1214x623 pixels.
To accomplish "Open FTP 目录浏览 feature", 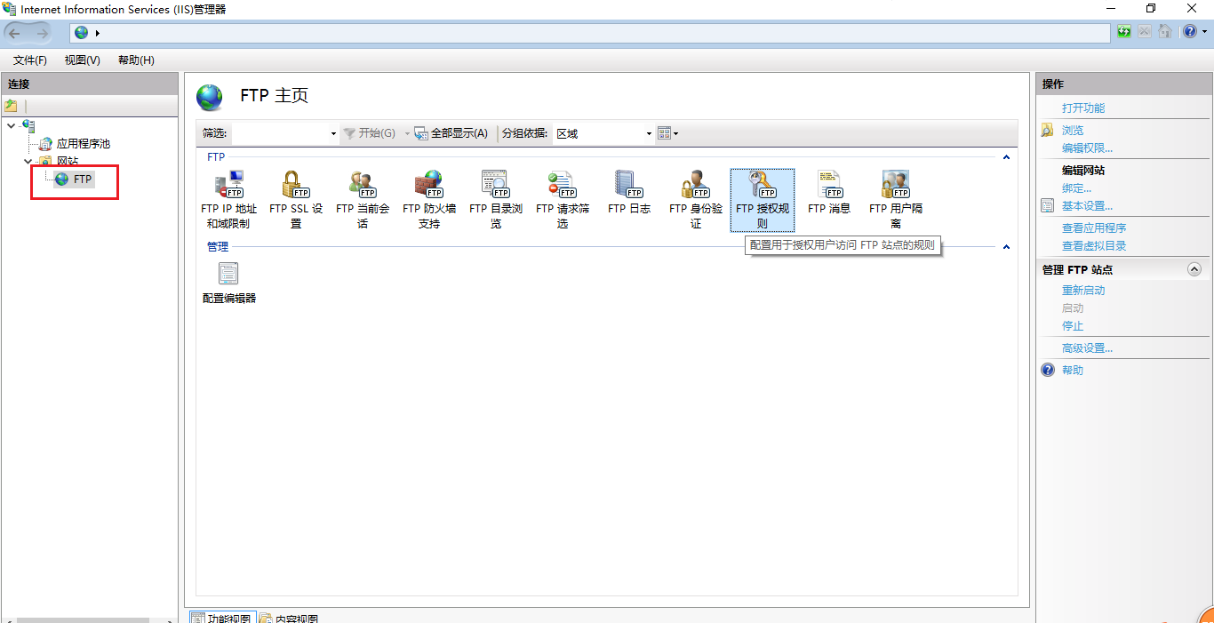I will coord(496,199).
